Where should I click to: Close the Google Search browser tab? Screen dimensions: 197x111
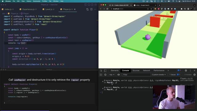(x=155, y=5)
